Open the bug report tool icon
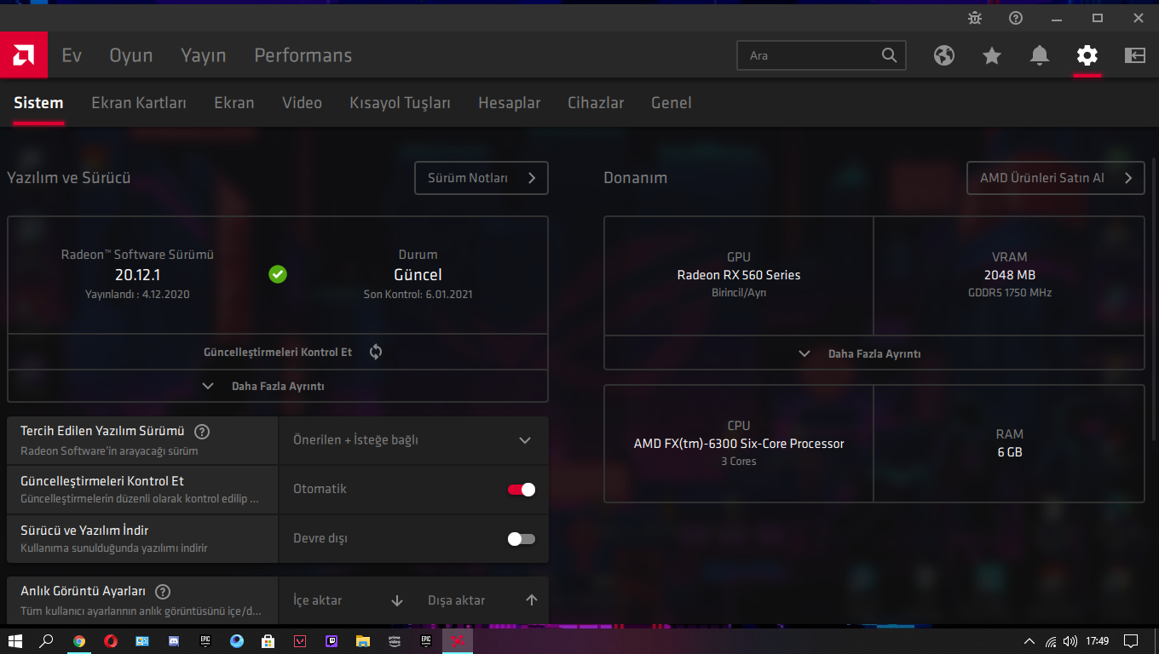The width and height of the screenshot is (1159, 654). (x=975, y=18)
